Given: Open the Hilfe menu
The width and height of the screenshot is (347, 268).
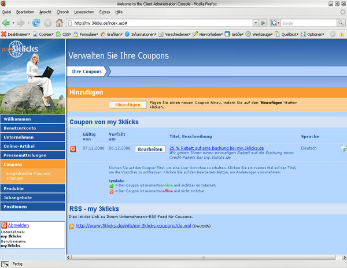Looking at the screenshot, I should (x=119, y=12).
